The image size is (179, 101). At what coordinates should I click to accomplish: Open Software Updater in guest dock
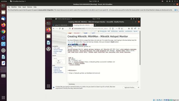(x=48, y=49)
